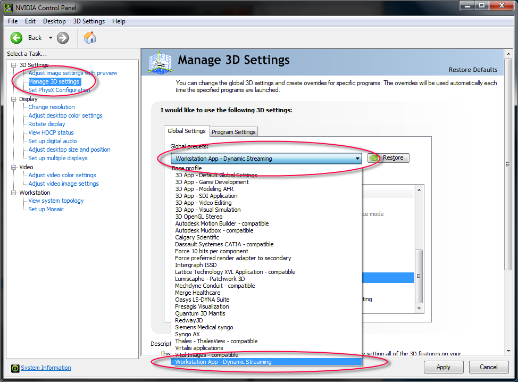Choose Siemens Medical syngo preset
518x382 pixels.
click(x=266, y=328)
